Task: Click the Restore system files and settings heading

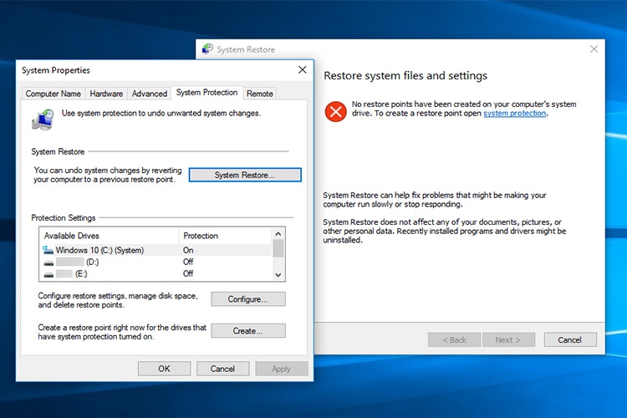Action: pos(405,75)
